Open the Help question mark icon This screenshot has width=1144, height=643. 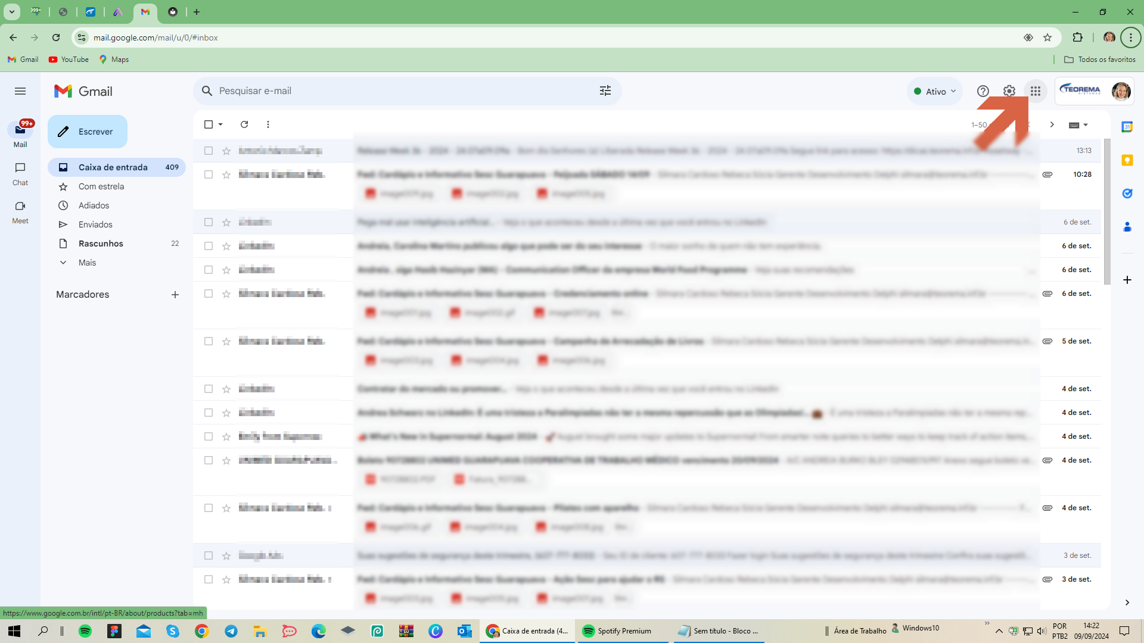tap(983, 91)
